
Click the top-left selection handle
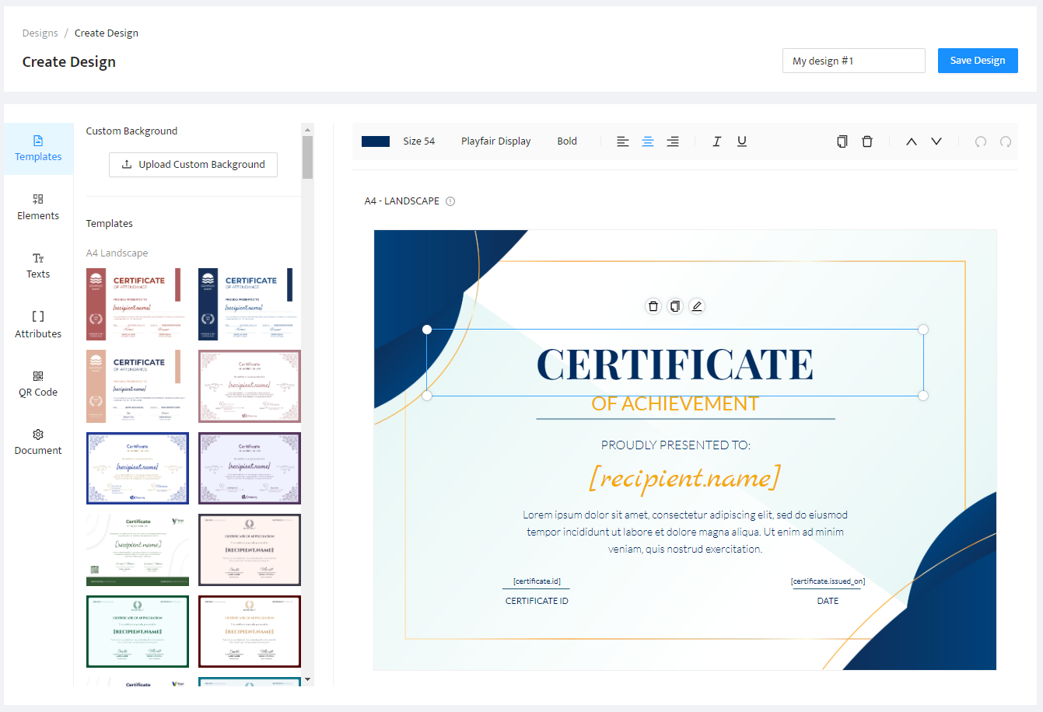427,330
